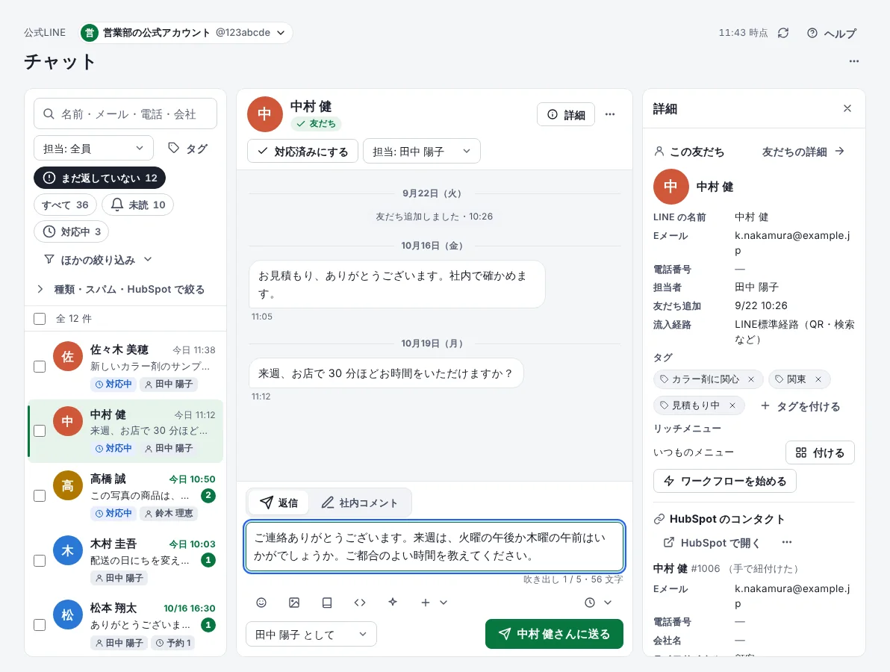Click the AI sparkle icon
The width and height of the screenshot is (890, 672).
tap(393, 603)
